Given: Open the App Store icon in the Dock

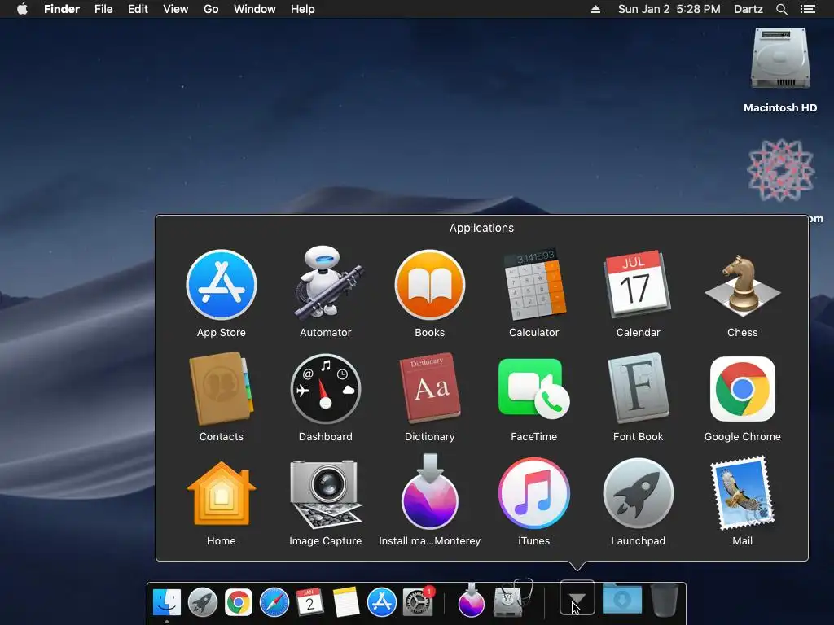Looking at the screenshot, I should point(381,602).
